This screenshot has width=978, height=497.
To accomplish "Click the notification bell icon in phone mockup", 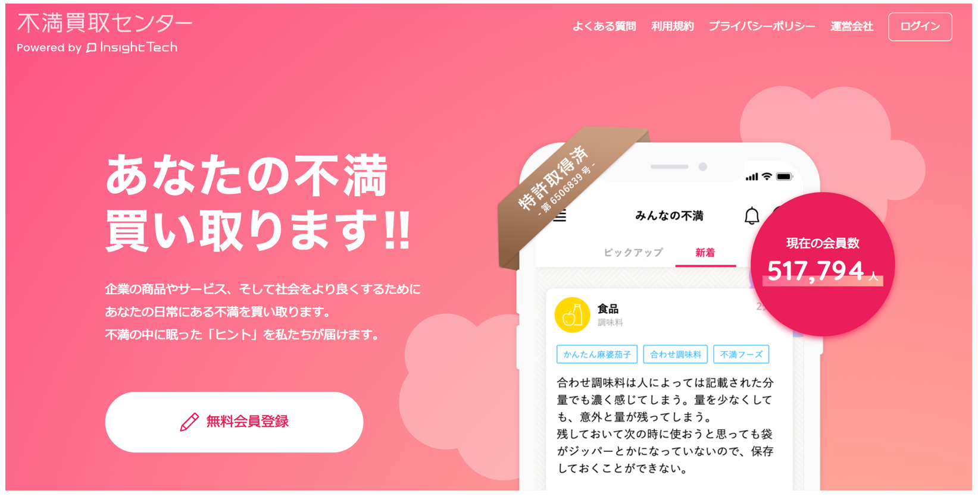I will 752,216.
